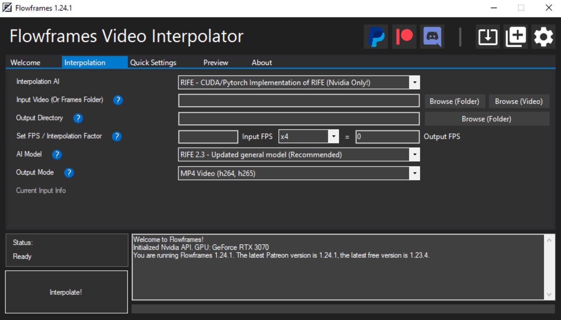Image resolution: width=561 pixels, height=320 pixels.
Task: Click the Output Directory help question mark
Action: pyautogui.click(x=77, y=118)
